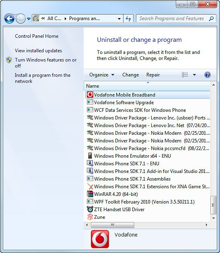
Task: Click the Vodafone Mobile Broadband red icon
Action: coord(90,95)
